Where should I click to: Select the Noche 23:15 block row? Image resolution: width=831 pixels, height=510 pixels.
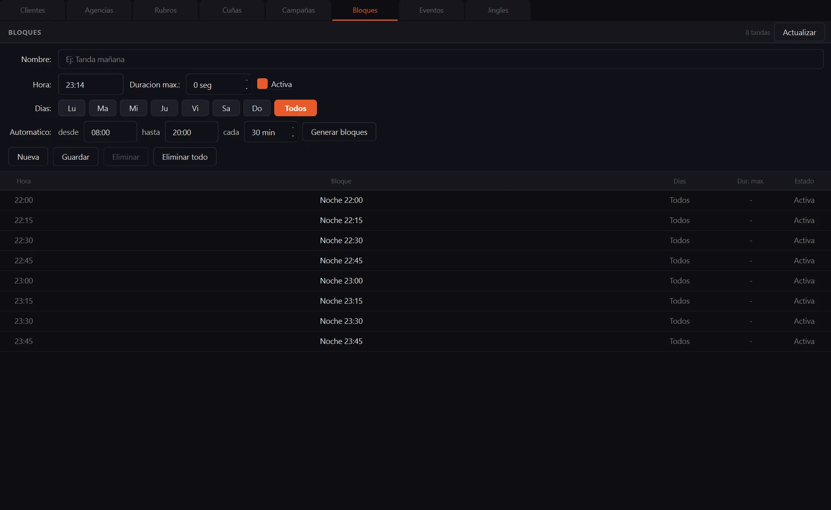pos(415,301)
